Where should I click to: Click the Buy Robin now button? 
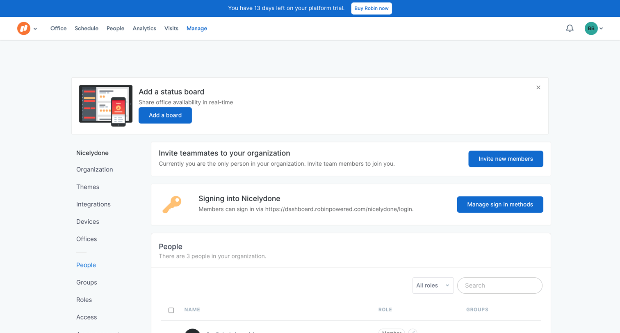pyautogui.click(x=372, y=9)
